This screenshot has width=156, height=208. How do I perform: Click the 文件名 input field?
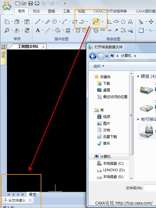(150, 188)
